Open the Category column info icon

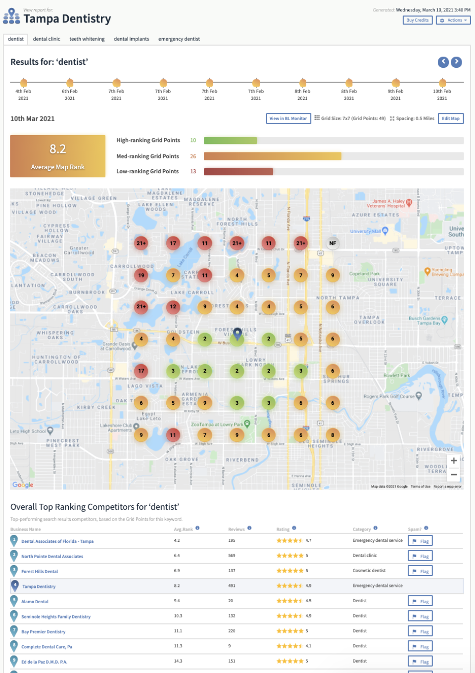(x=375, y=528)
